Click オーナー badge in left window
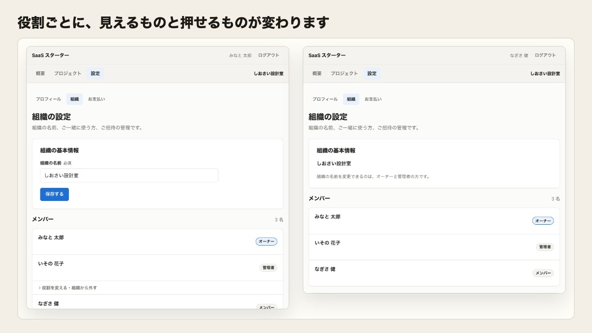Image resolution: width=592 pixels, height=333 pixels. click(266, 241)
